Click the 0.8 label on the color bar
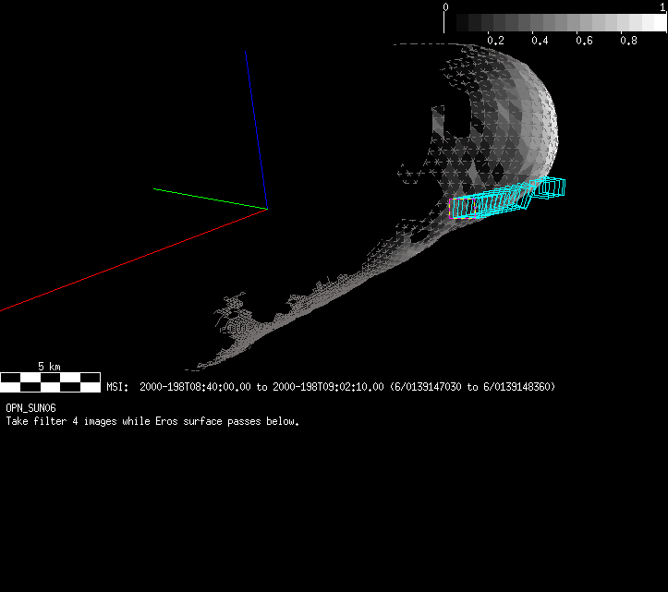The width and height of the screenshot is (668, 592). [628, 42]
